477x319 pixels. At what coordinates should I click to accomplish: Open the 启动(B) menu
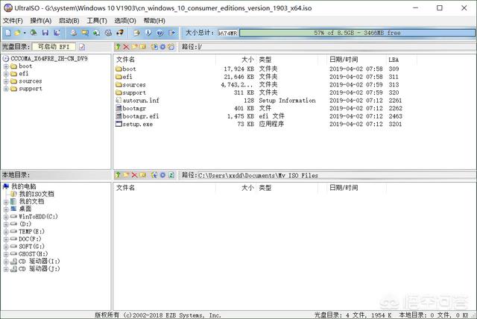(69, 21)
